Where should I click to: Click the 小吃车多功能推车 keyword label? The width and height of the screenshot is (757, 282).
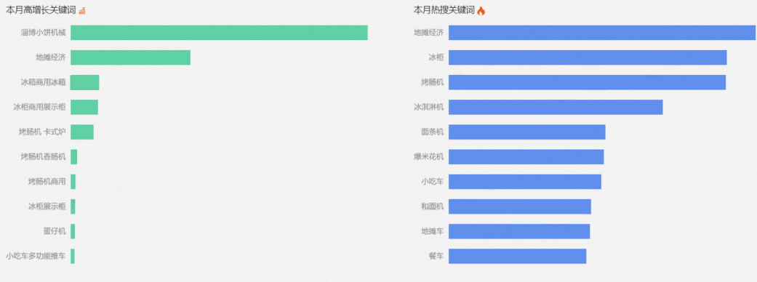[36, 257]
